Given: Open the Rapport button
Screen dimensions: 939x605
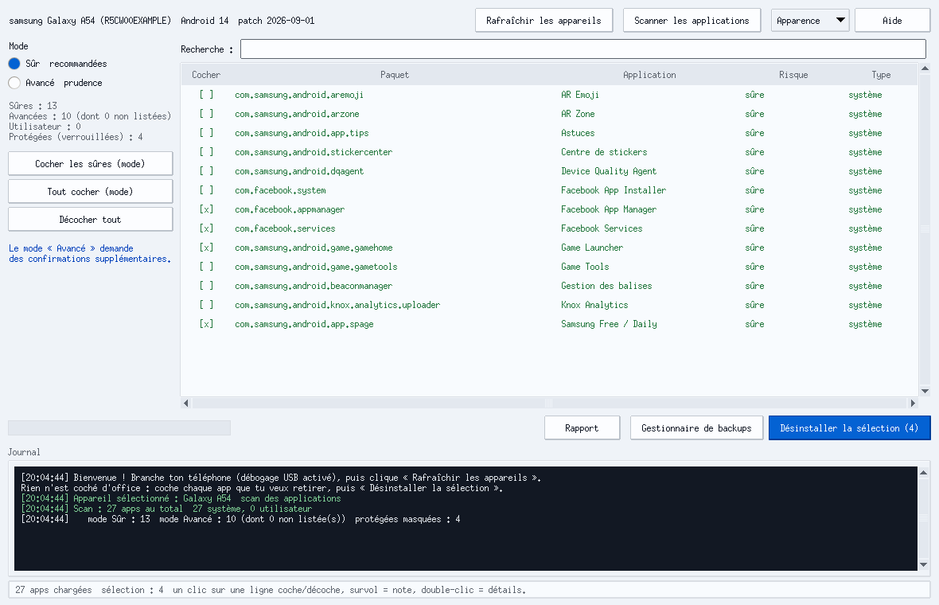Looking at the screenshot, I should tap(582, 427).
